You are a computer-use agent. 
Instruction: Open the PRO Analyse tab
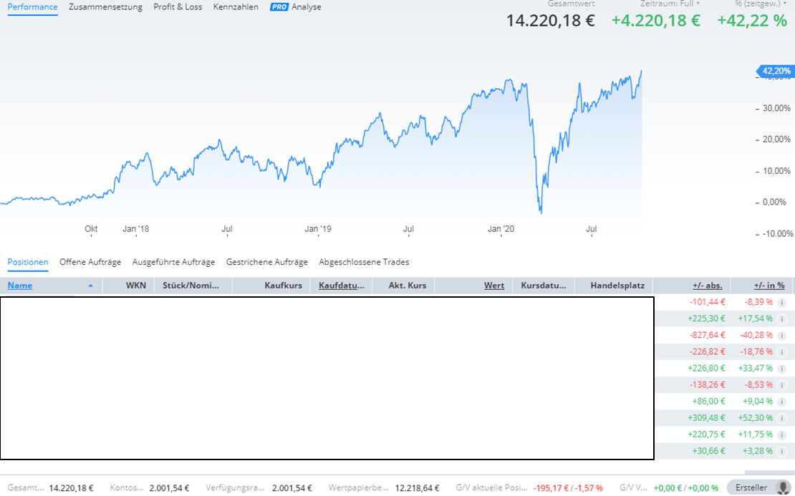click(x=296, y=7)
